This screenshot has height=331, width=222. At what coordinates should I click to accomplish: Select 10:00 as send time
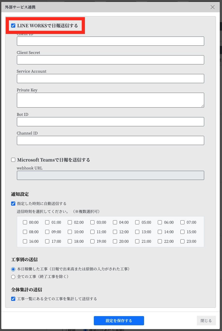coord(70,232)
